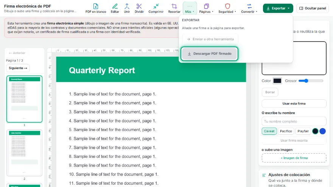Click the O escribe tu nombre label
Screen dimensions: 333x187
(x=278, y=113)
